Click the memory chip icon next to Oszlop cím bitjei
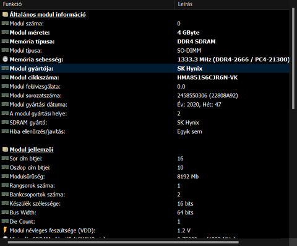 point(5,167)
